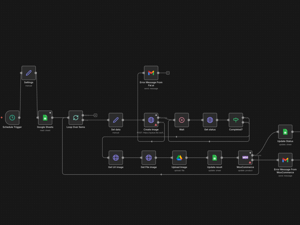Select the Create Image HTTP node
The width and height of the screenshot is (300, 225).
(151, 120)
